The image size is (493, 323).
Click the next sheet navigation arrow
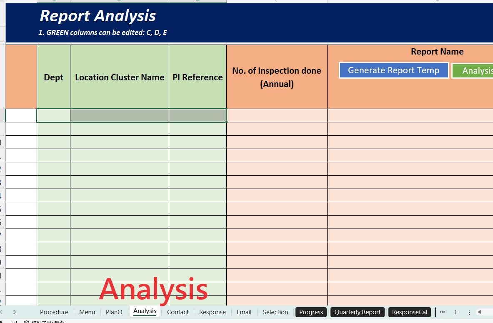15,312
